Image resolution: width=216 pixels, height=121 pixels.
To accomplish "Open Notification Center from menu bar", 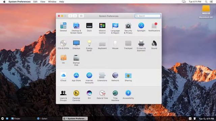I will coord(211,2).
